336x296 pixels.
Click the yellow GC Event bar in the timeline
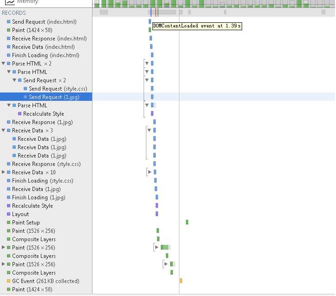181,281
